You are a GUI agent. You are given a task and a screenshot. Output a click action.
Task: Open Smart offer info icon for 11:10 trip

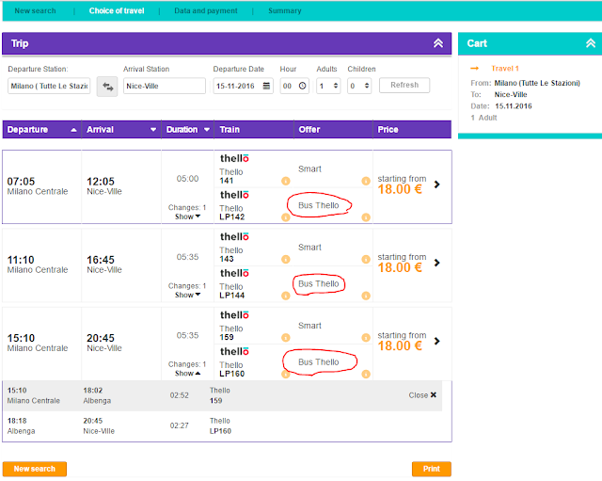coord(366,259)
